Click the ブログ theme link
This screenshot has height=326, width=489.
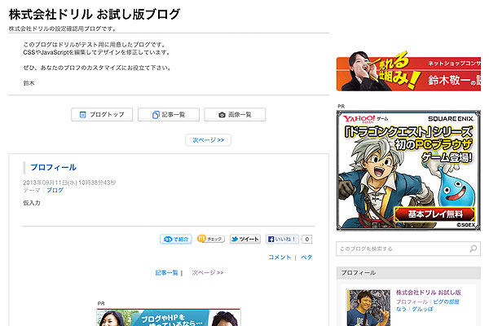tap(55, 190)
